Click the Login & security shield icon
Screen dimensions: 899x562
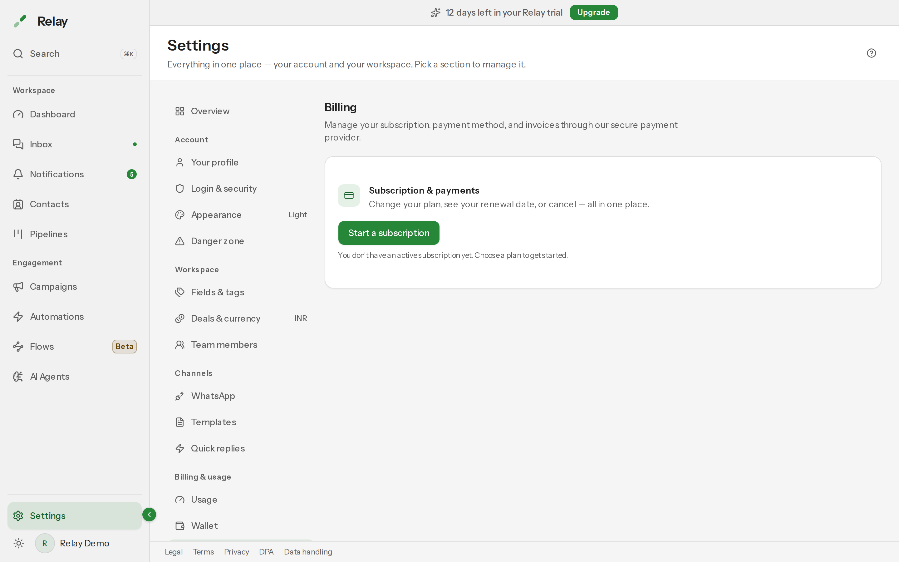[180, 189]
